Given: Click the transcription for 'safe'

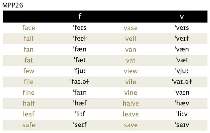Looking at the screenshot, I should click(80, 125).
